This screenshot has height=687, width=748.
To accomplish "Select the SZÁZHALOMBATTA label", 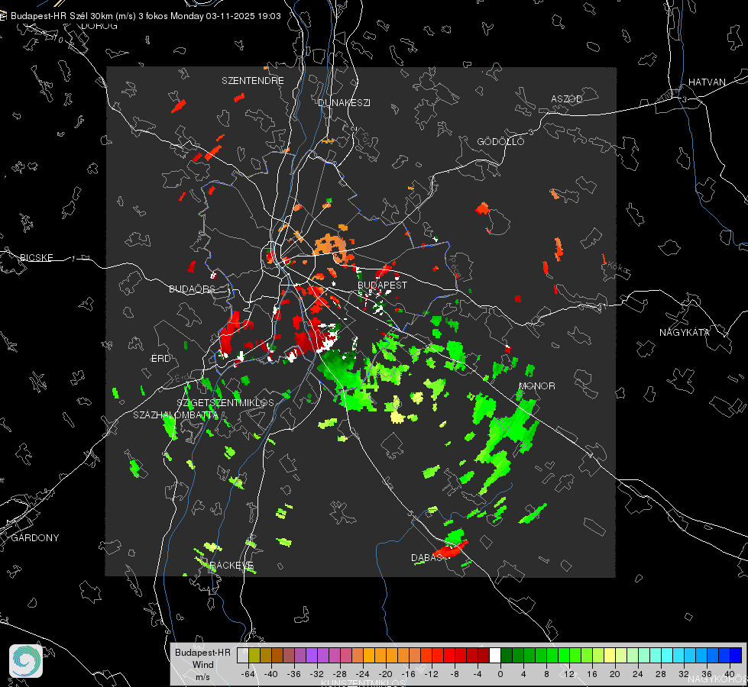I will pos(176,414).
